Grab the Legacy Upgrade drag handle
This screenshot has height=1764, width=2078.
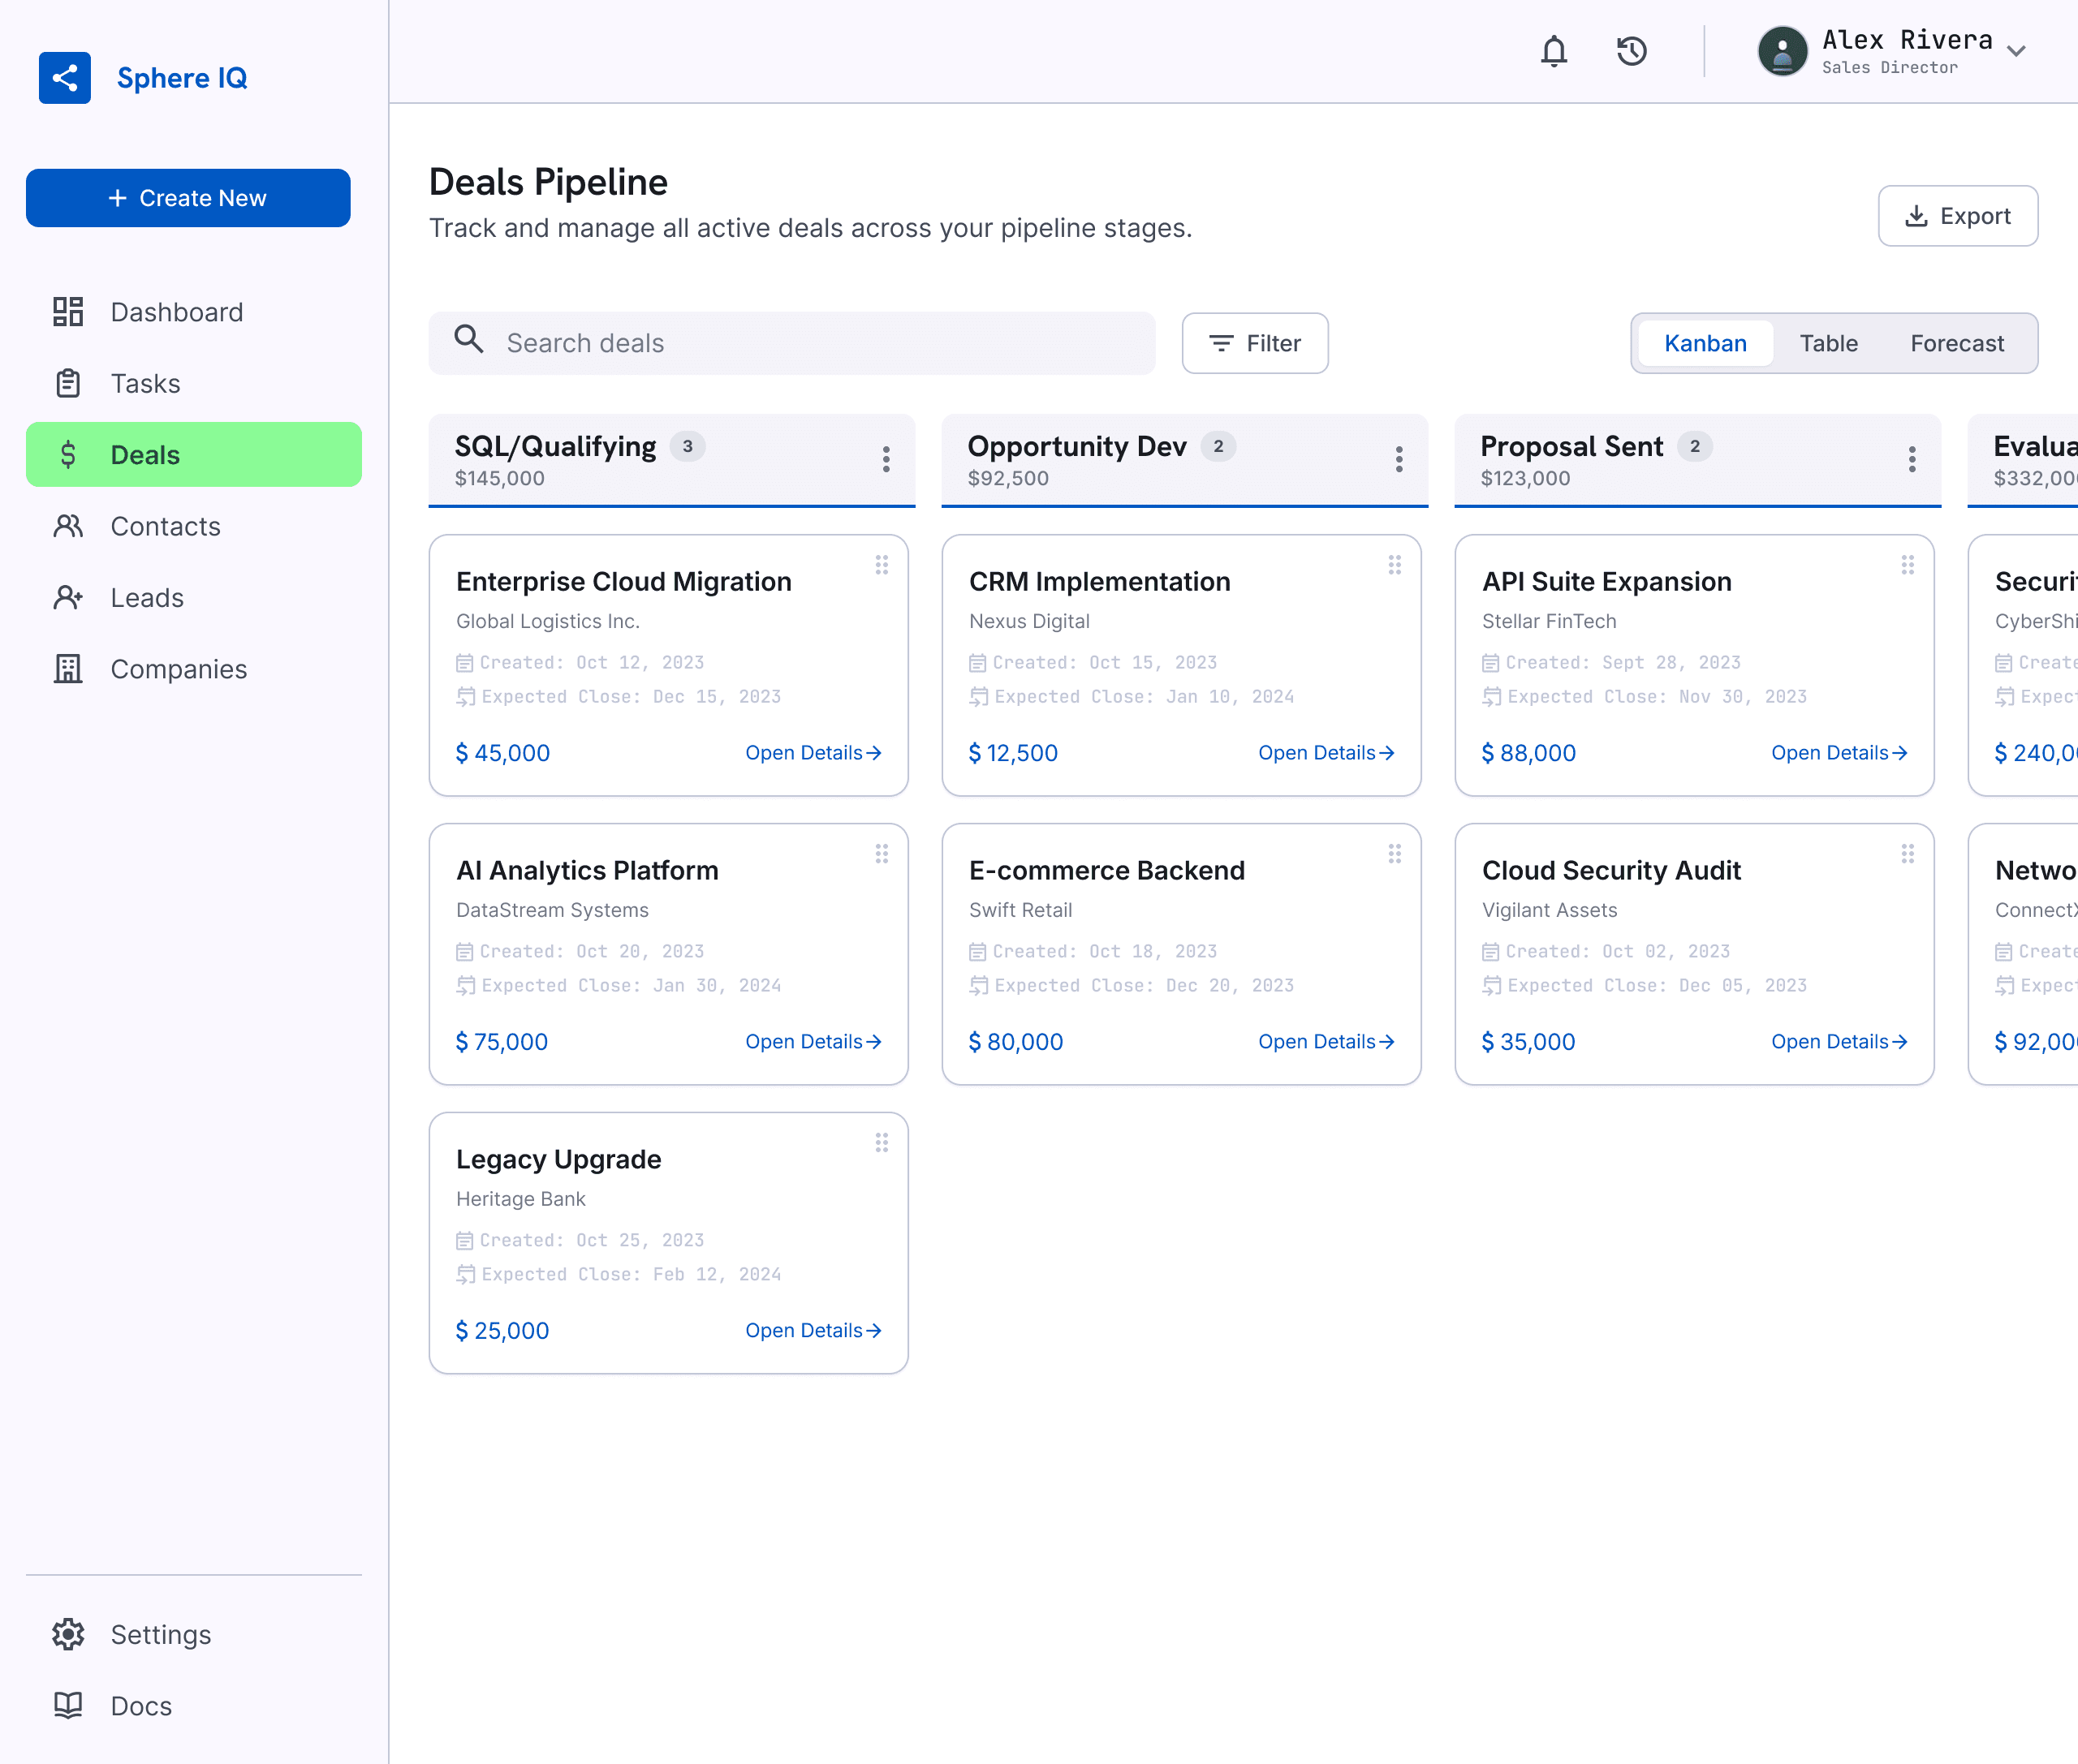pos(882,1142)
